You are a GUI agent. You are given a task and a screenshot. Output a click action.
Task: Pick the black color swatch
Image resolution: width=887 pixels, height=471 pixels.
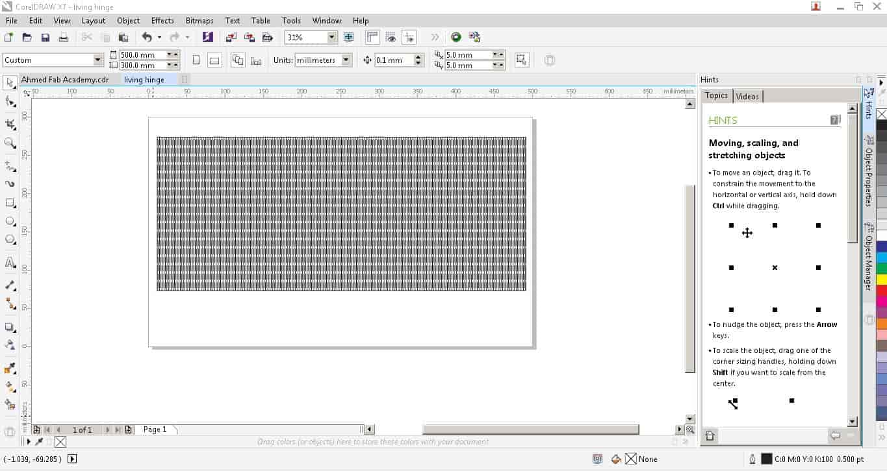click(x=882, y=125)
